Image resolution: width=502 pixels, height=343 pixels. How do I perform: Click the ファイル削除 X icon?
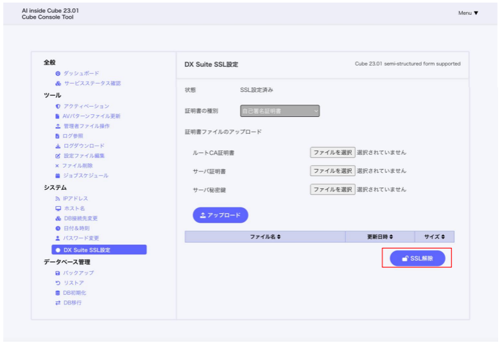coord(57,166)
